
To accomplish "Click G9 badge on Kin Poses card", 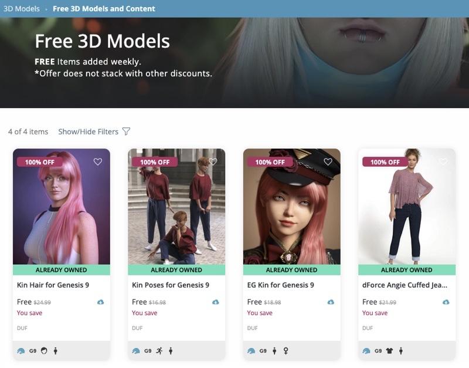I will click(148, 350).
